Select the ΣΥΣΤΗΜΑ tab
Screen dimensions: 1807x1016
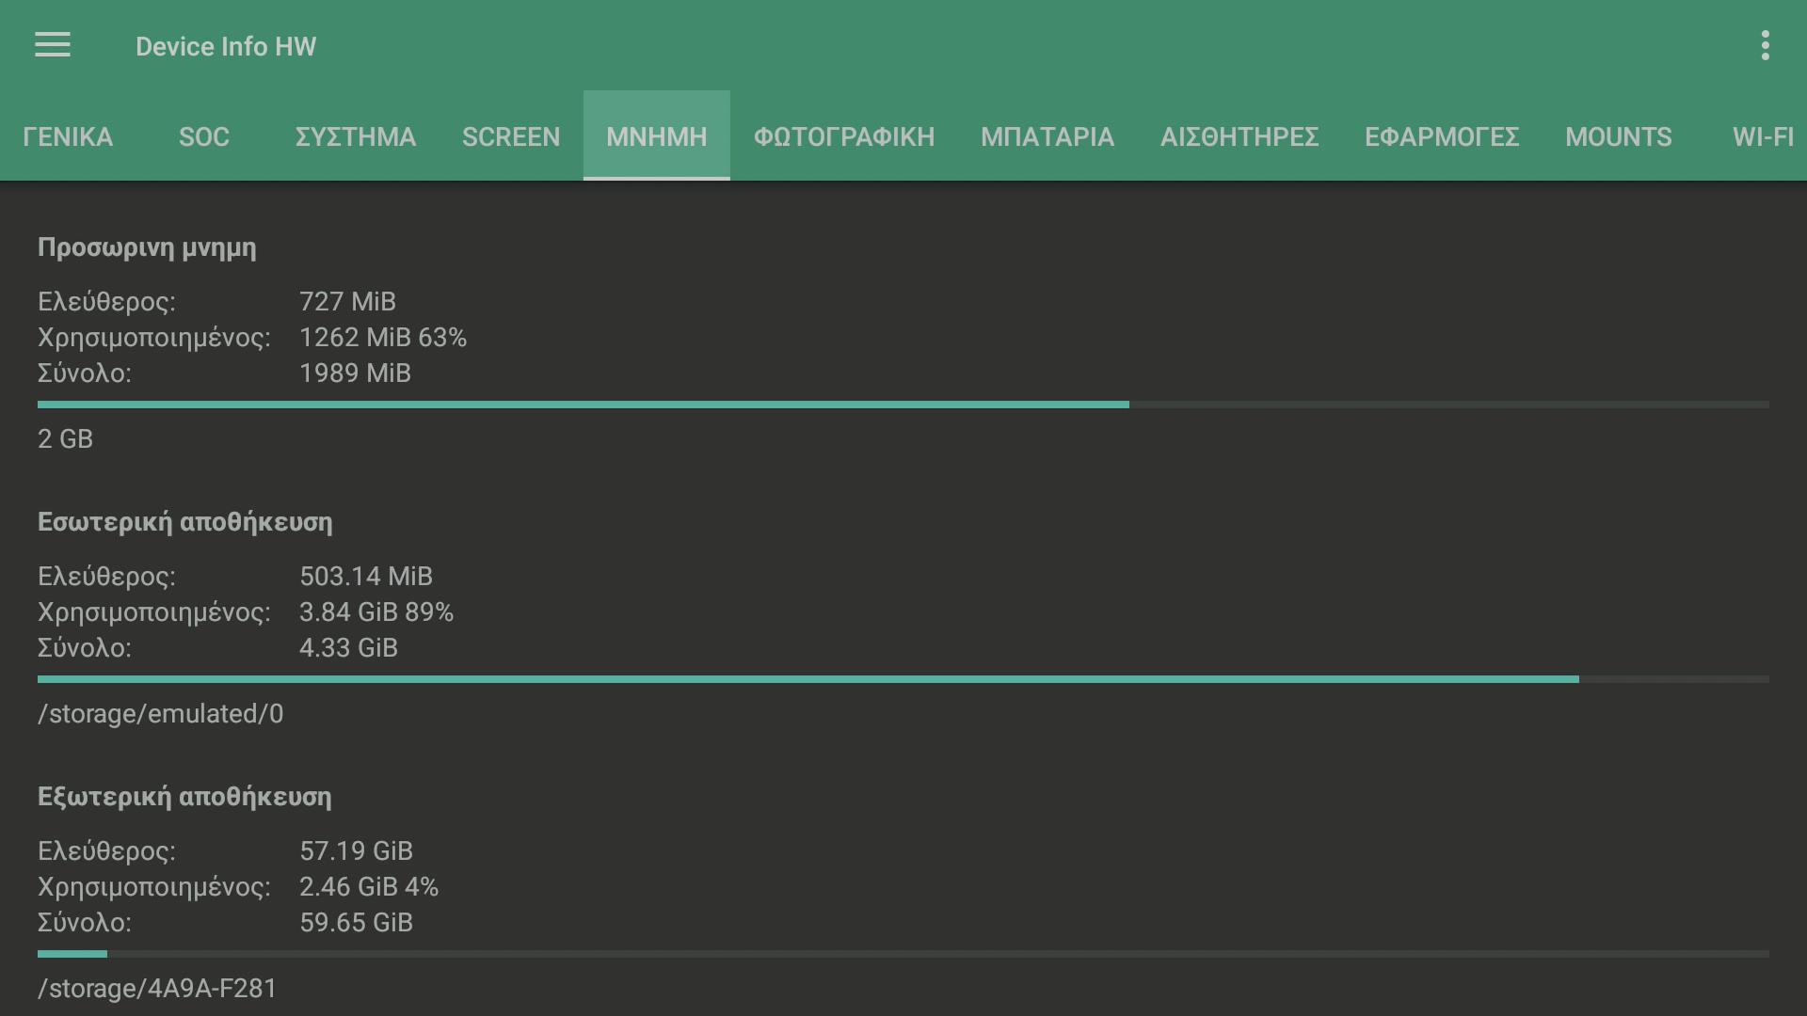click(356, 137)
